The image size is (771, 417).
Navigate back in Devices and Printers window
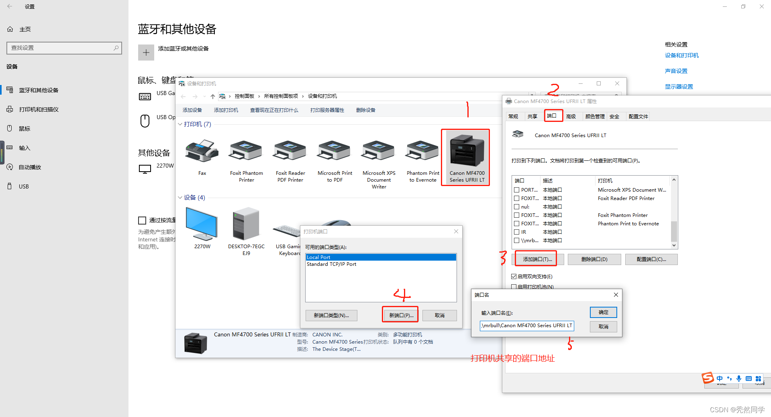point(184,96)
